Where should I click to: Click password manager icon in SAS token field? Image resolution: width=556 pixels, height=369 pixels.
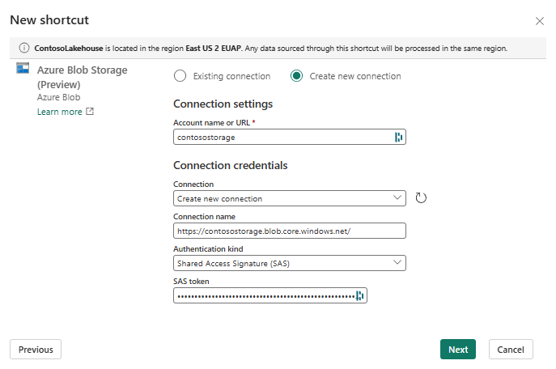pyautogui.click(x=359, y=295)
